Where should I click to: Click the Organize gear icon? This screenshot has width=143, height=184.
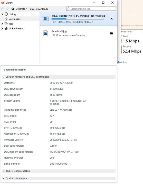pos(13,9)
